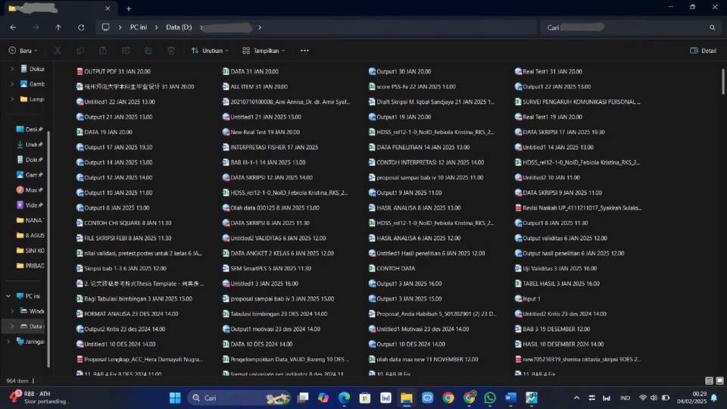The image size is (727, 409).
Task: Click the Rename icon in the toolbar
Action: pos(126,51)
